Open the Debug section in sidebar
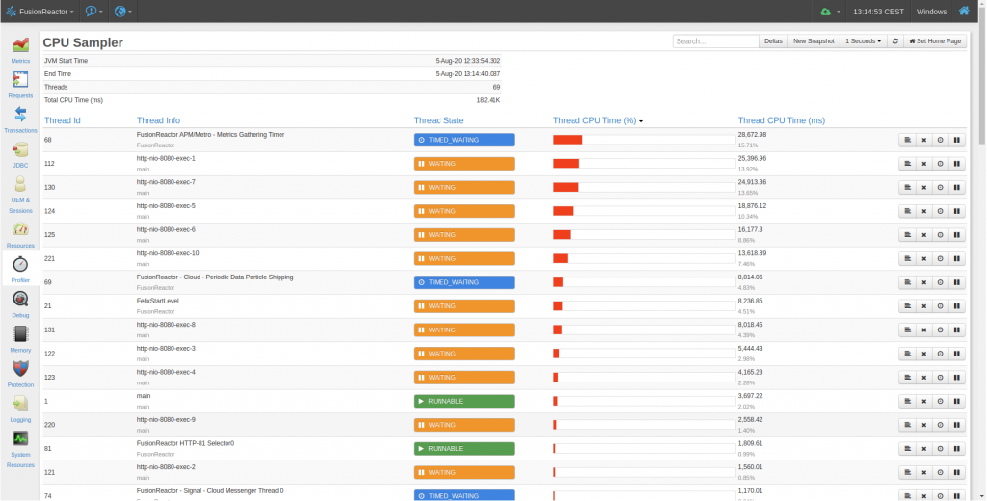Screen dimensions: 987x501 [x=20, y=304]
